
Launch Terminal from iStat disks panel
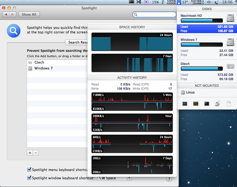[207, 104]
